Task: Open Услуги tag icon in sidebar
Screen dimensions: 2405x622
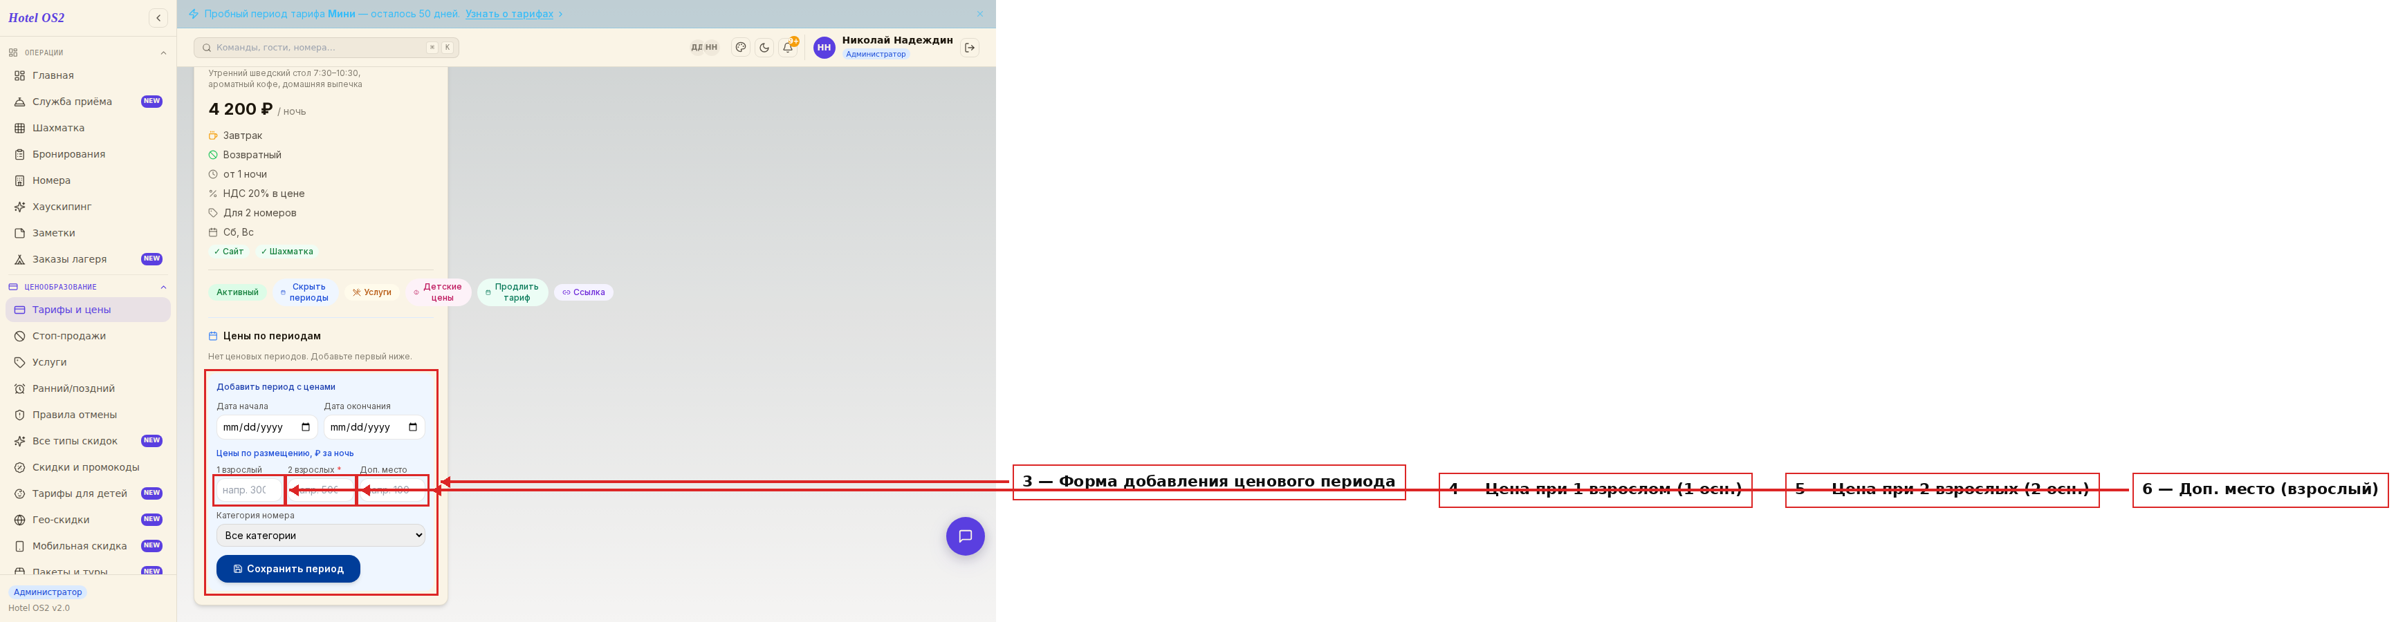Action: click(x=19, y=362)
